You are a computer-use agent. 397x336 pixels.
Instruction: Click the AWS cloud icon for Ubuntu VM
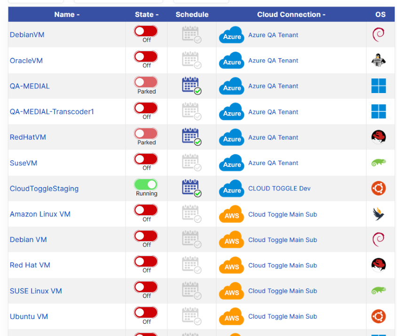(231, 316)
